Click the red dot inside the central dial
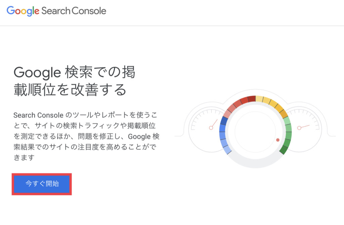Image resolution: width=344 pixels, height=225 pixels. pos(278,140)
